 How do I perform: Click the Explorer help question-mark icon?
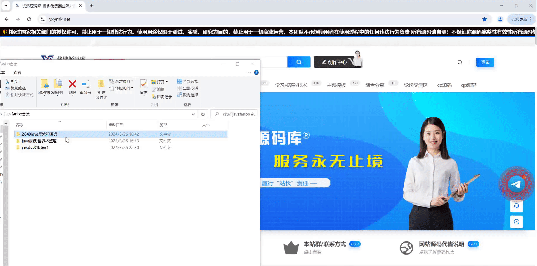[x=256, y=73]
